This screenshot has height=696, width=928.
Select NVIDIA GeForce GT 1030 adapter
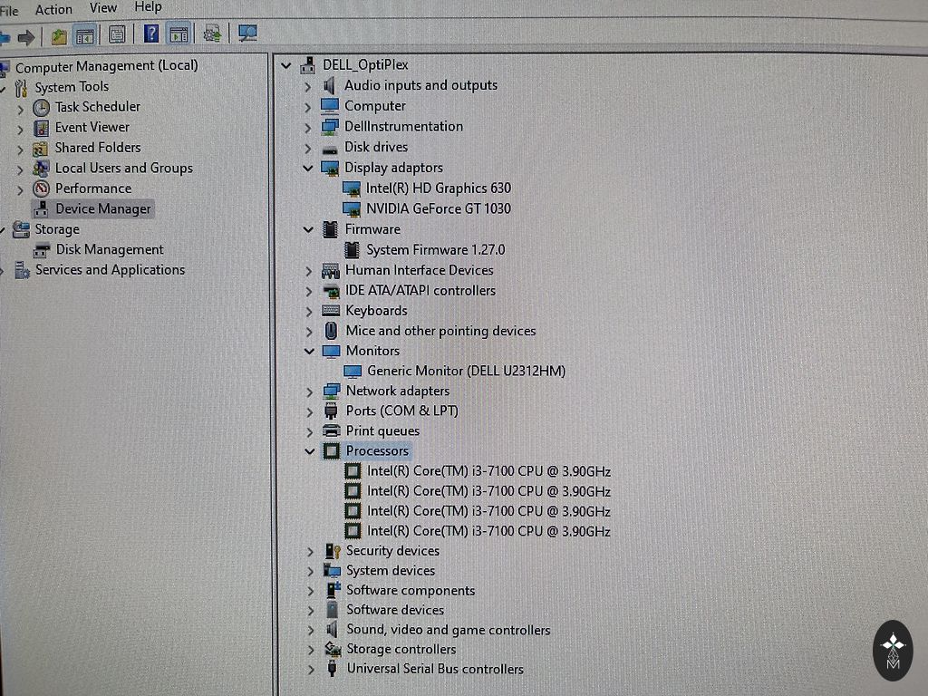(439, 209)
